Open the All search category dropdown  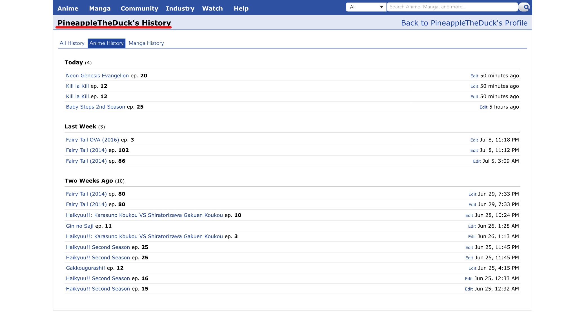tap(366, 7)
